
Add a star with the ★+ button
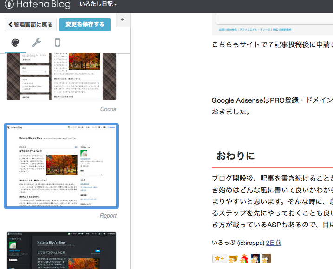(x=219, y=258)
